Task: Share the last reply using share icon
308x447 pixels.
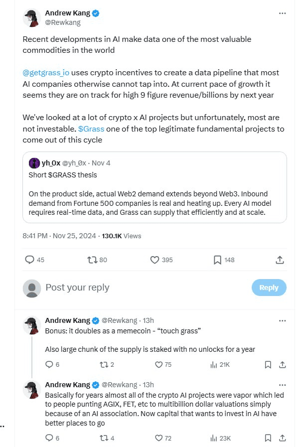Action: [x=282, y=438]
